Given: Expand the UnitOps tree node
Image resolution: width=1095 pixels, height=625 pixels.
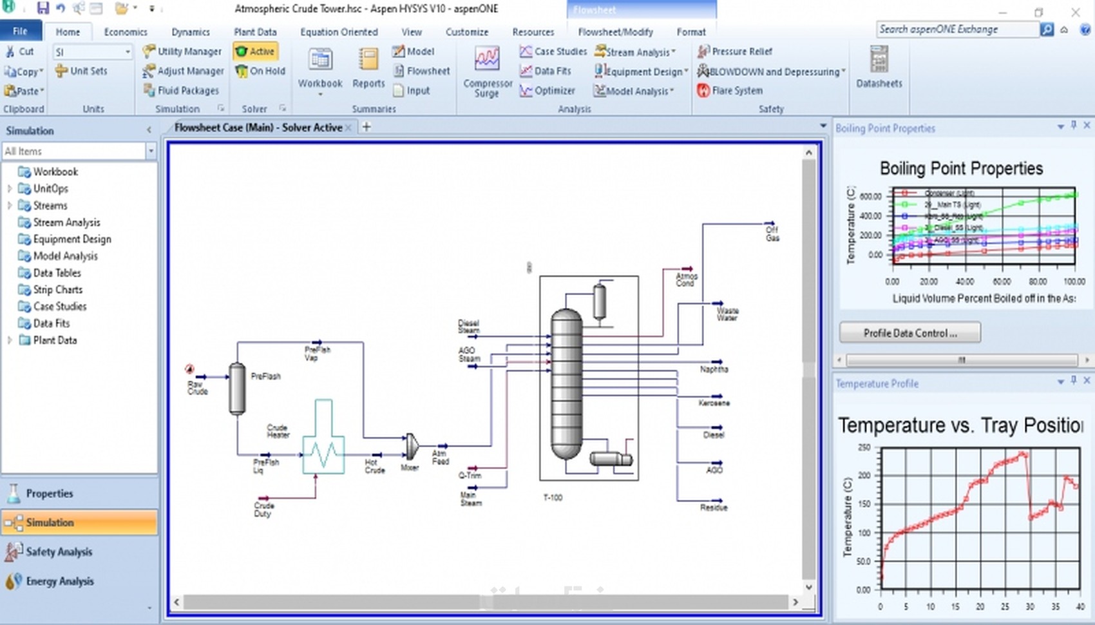Looking at the screenshot, I should [10, 189].
